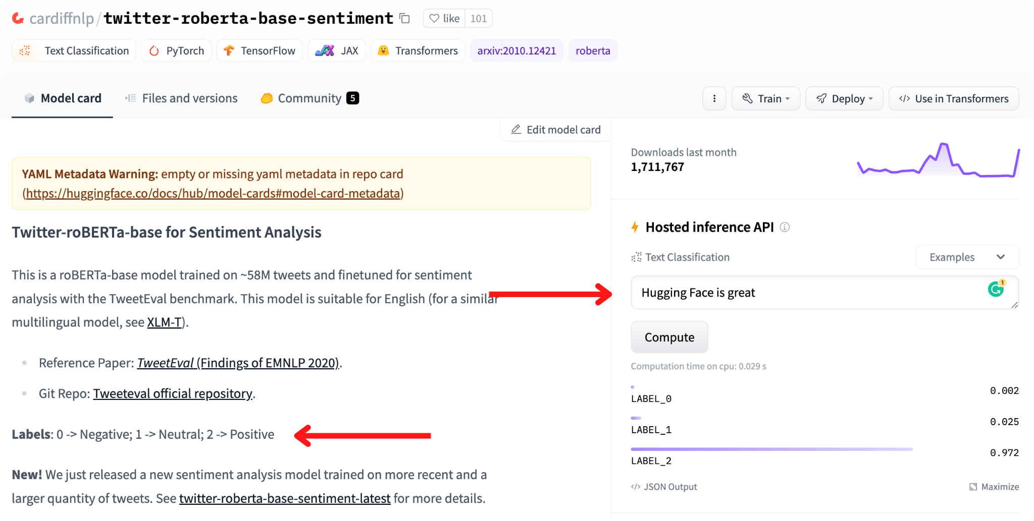Open the TweetEval Findings of EMNLP 2020 link
The width and height of the screenshot is (1034, 521).
(238, 363)
